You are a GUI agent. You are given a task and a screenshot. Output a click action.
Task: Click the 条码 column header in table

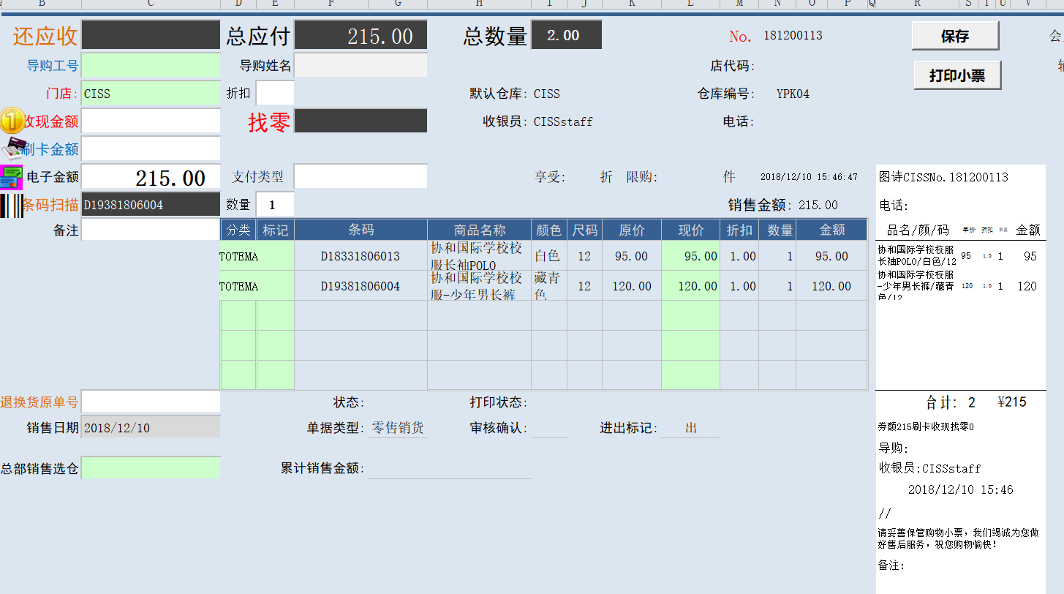coord(361,230)
